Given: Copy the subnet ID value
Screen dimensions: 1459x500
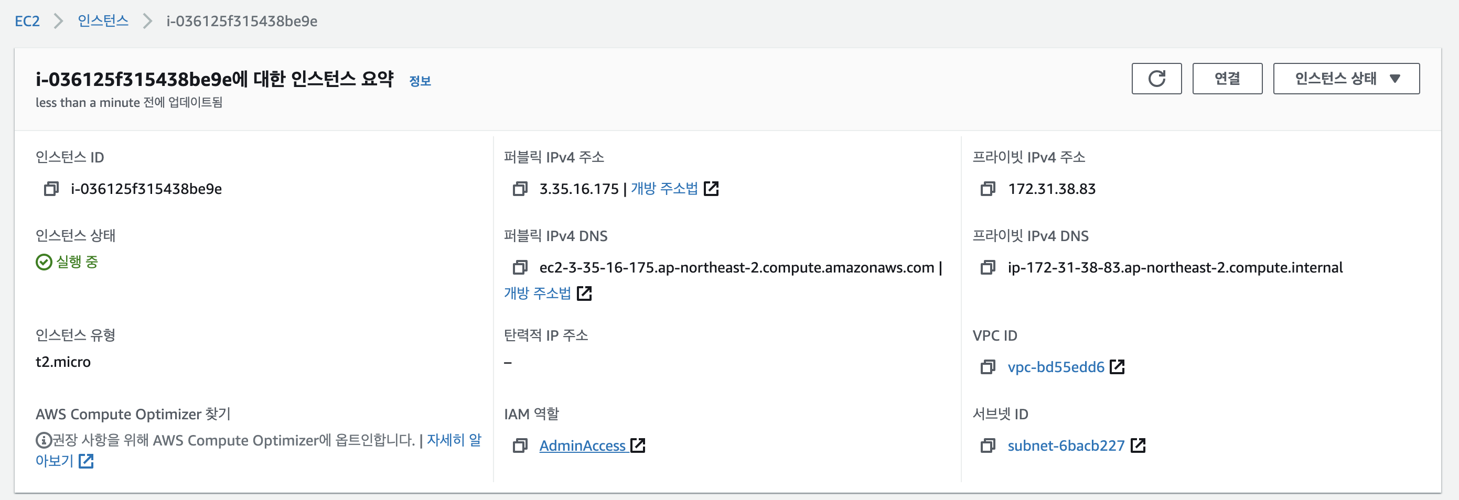Looking at the screenshot, I should (987, 445).
